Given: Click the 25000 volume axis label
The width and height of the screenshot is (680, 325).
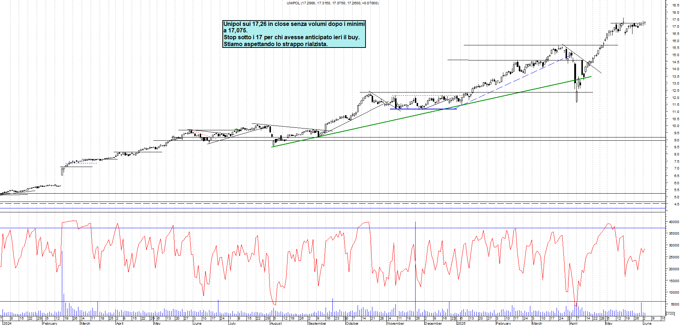Looking at the screenshot, I should 674,257.
